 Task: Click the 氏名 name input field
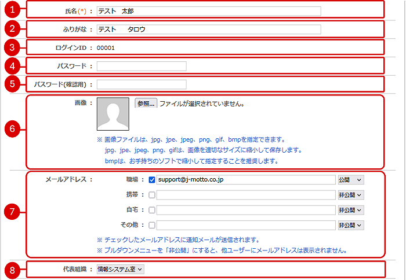[x=208, y=11]
